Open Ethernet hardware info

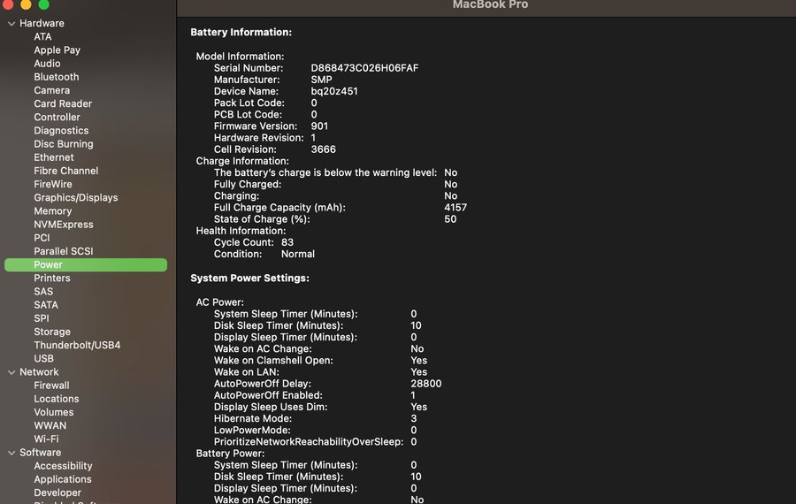[54, 157]
